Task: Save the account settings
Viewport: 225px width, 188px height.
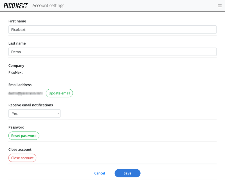Action: pyautogui.click(x=127, y=173)
